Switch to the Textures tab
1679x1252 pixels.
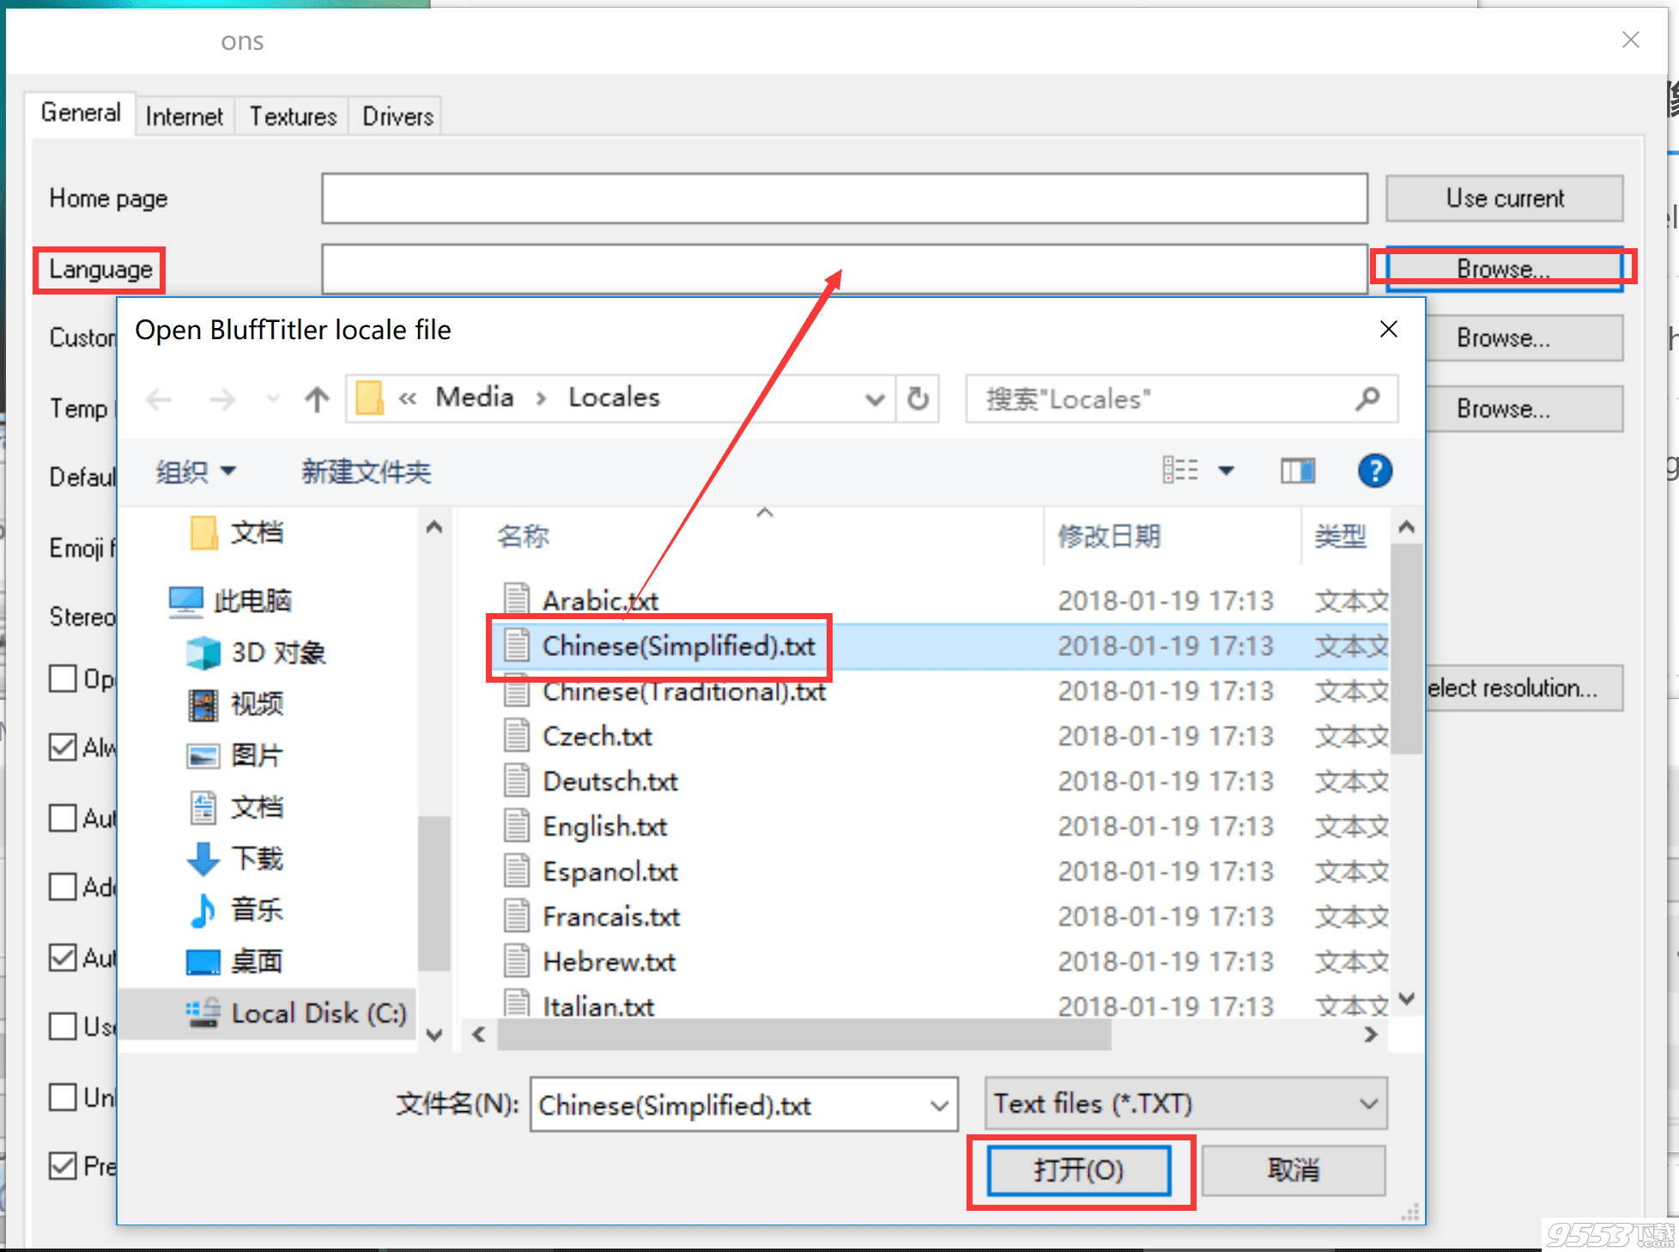click(x=293, y=116)
